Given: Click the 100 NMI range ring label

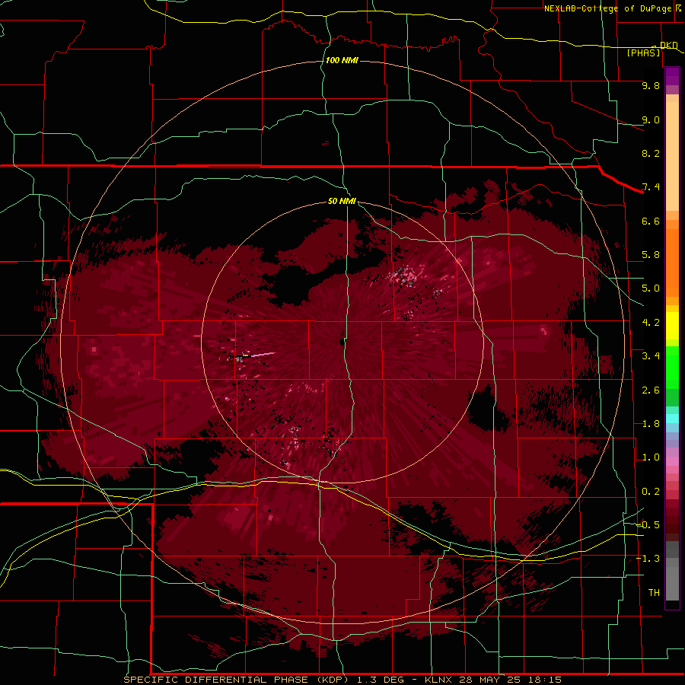Looking at the screenshot, I should pyautogui.click(x=342, y=60).
